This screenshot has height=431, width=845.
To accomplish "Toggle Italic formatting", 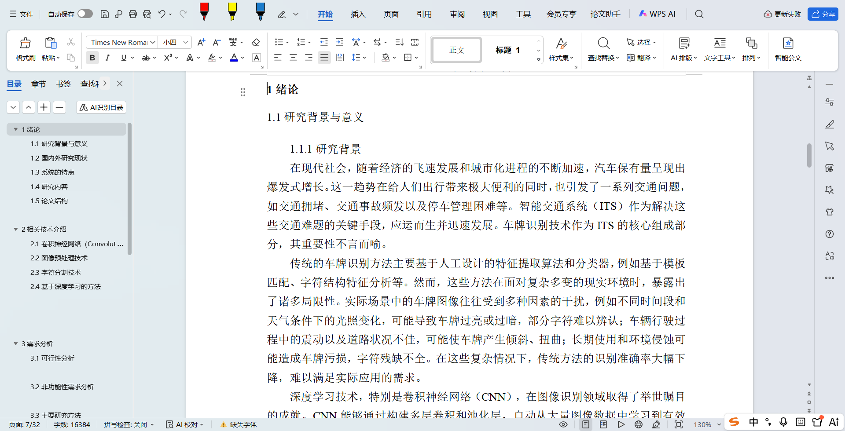I will click(x=107, y=58).
